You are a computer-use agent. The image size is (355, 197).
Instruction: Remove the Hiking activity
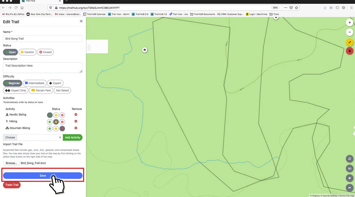tap(76, 121)
